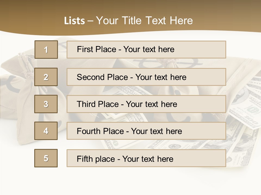Select the 'Second Place' text bar

point(146,77)
